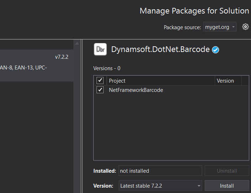This screenshot has width=251, height=193.
Task: Sort by the Project column header
Action: click(x=160, y=81)
